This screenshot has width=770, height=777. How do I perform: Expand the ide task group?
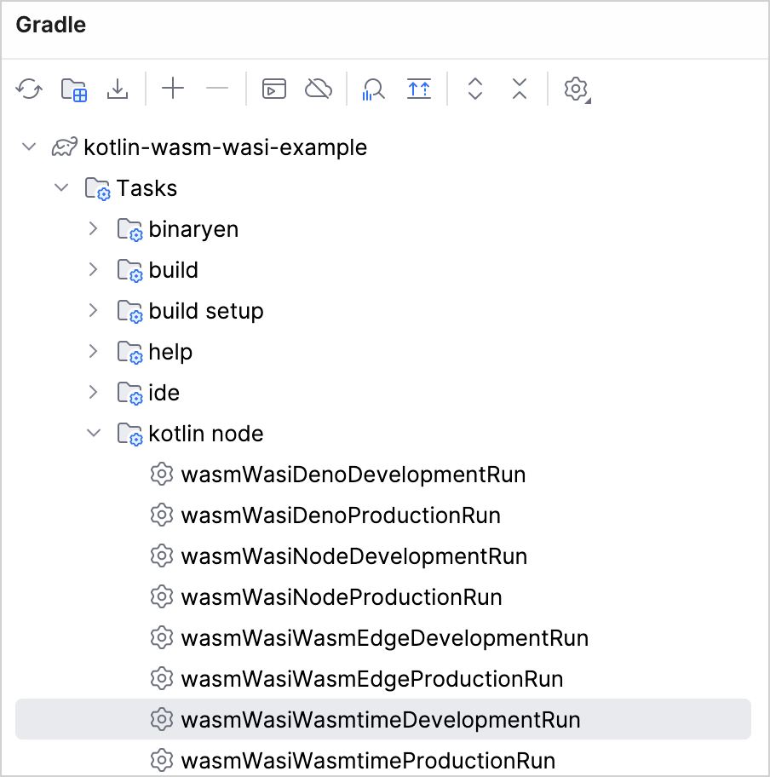(93, 392)
